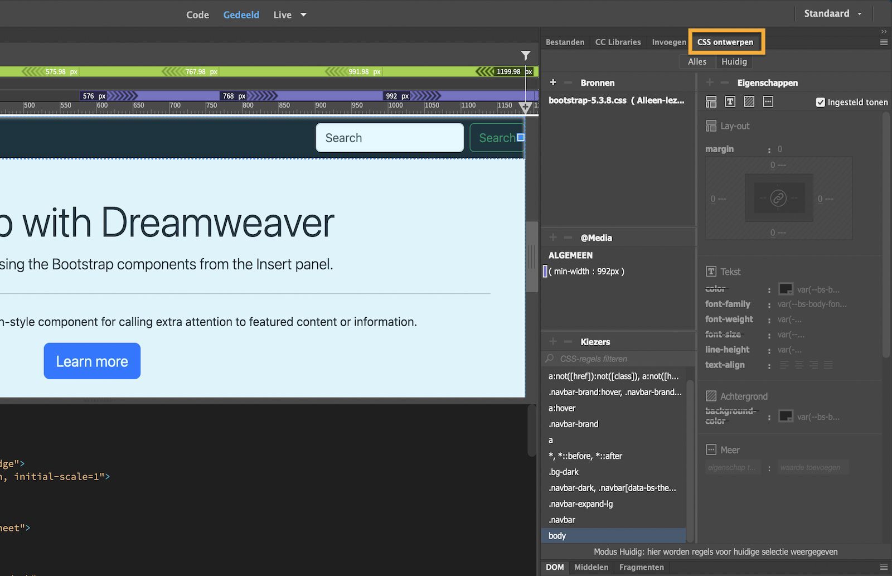Expand the panel overflow chevrons

pos(883,32)
